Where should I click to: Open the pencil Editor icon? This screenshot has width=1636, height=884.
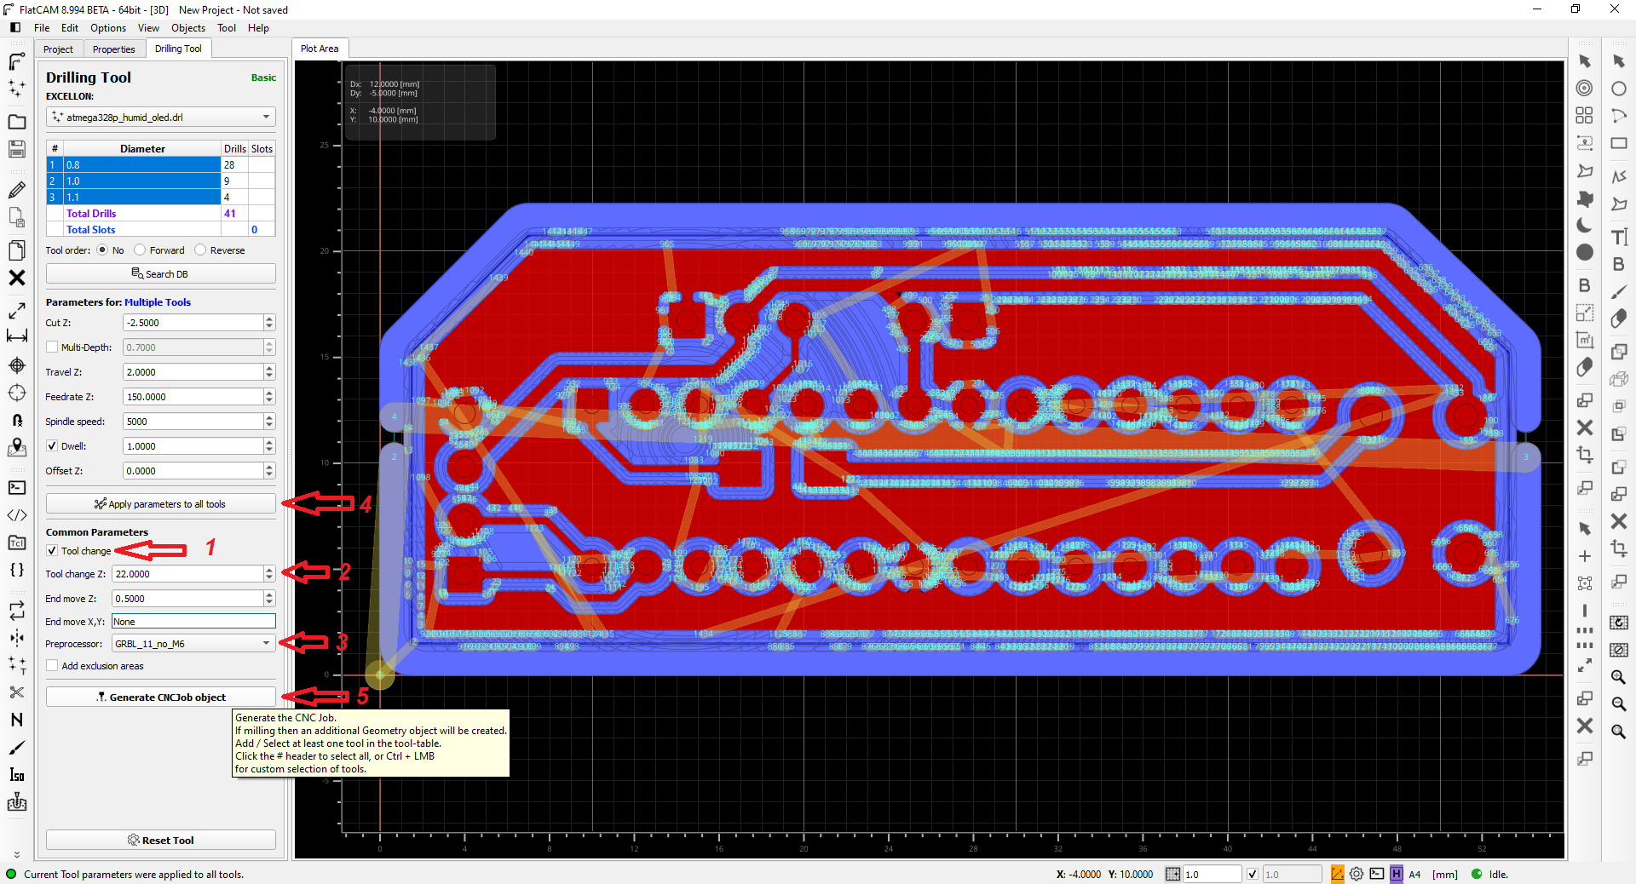click(16, 190)
